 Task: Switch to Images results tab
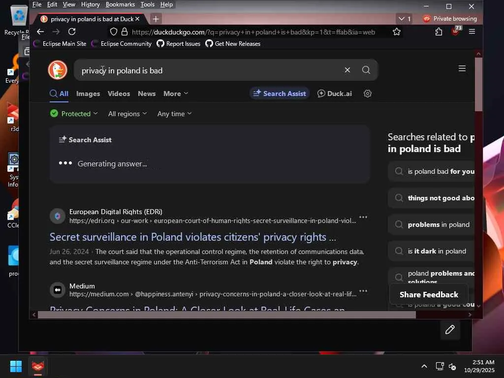pyautogui.click(x=88, y=94)
